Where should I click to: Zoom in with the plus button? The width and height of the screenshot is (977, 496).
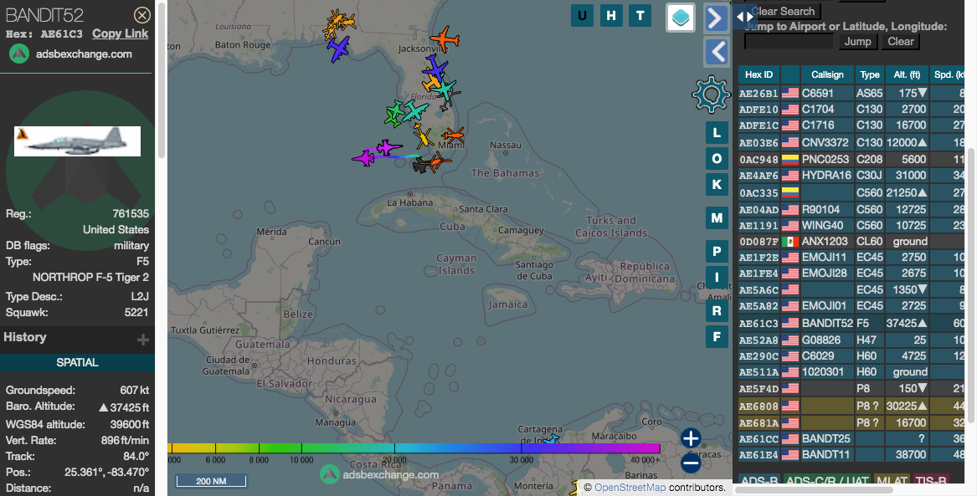(x=691, y=438)
